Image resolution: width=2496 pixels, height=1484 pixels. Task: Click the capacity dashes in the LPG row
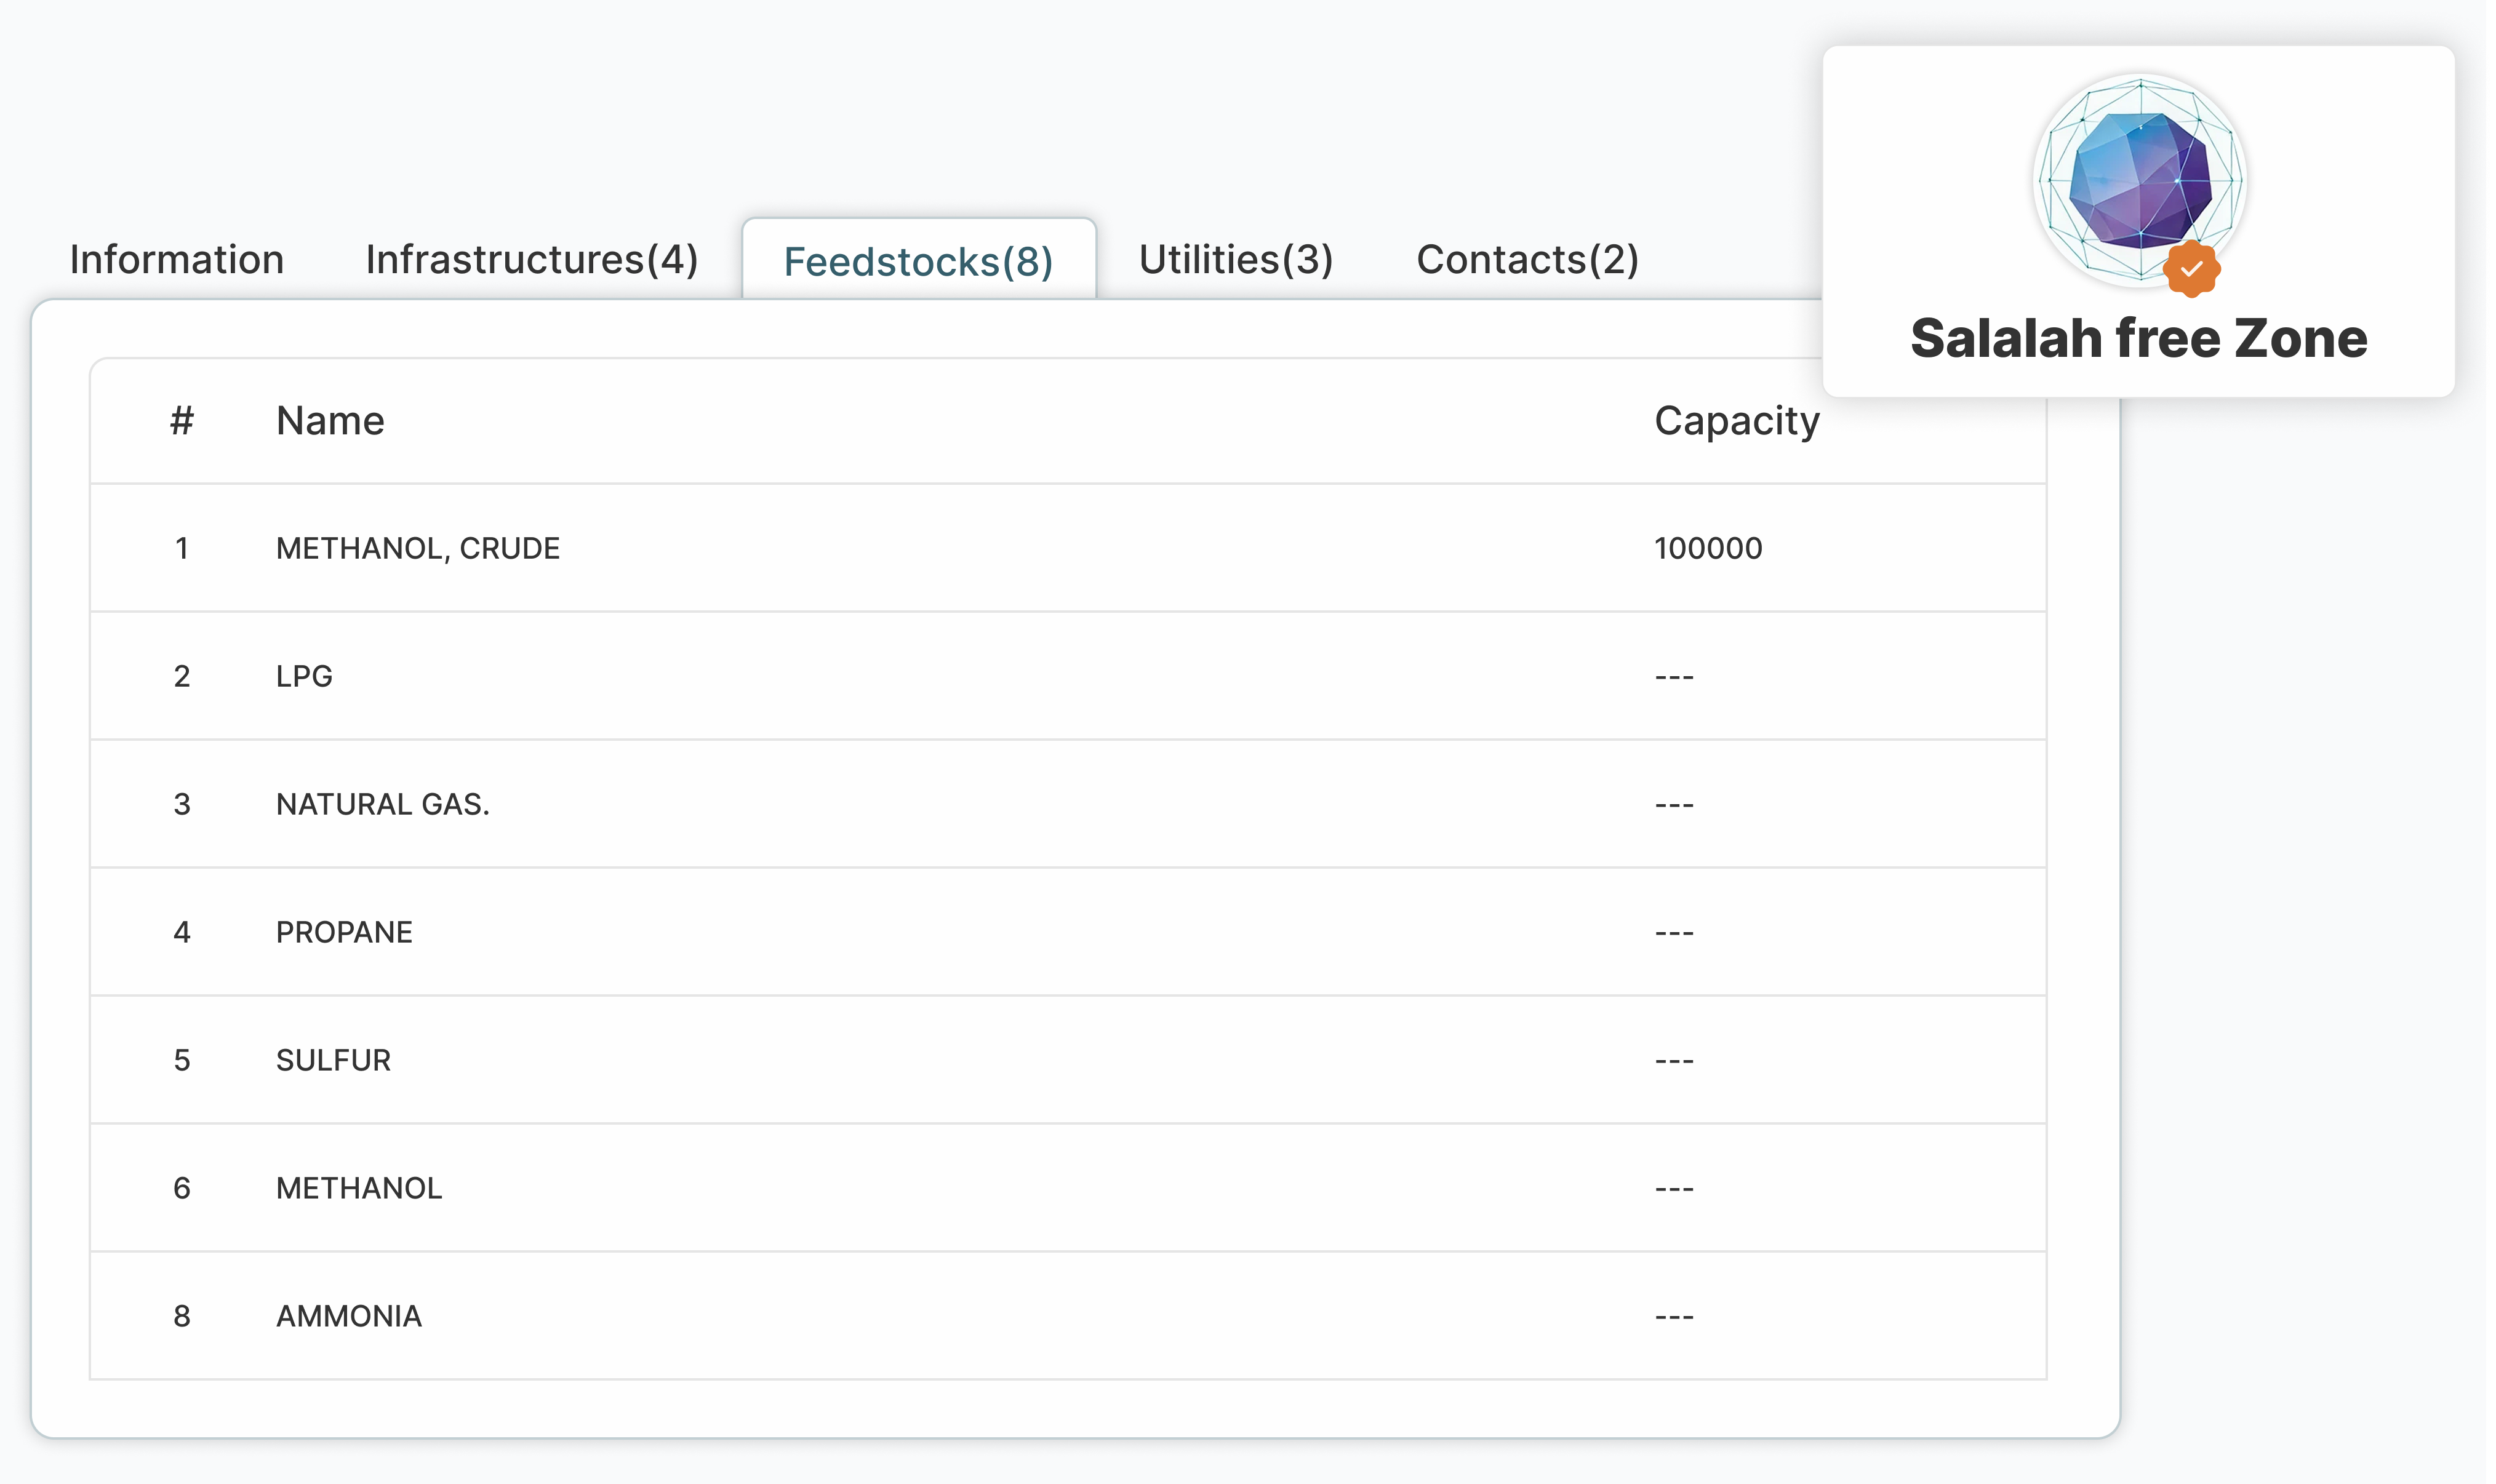[1674, 677]
